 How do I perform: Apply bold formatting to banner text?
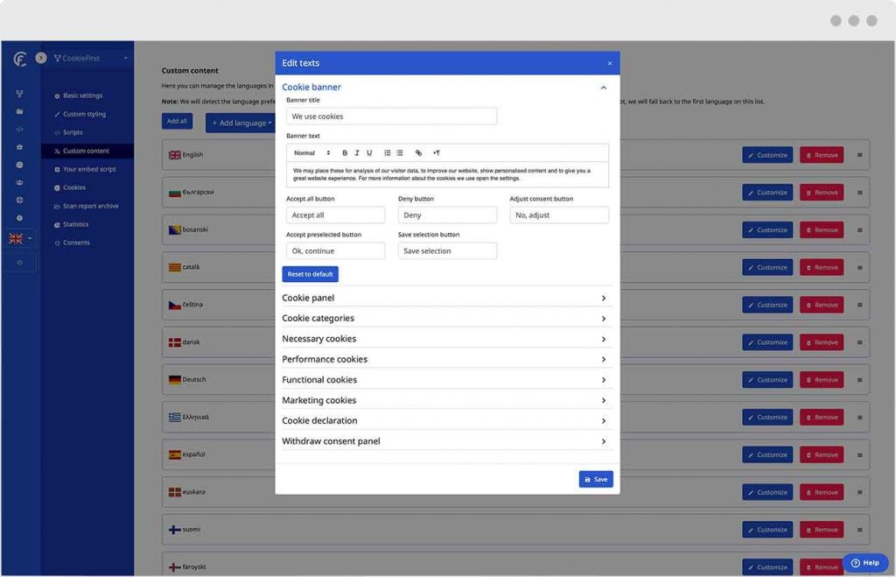(342, 151)
